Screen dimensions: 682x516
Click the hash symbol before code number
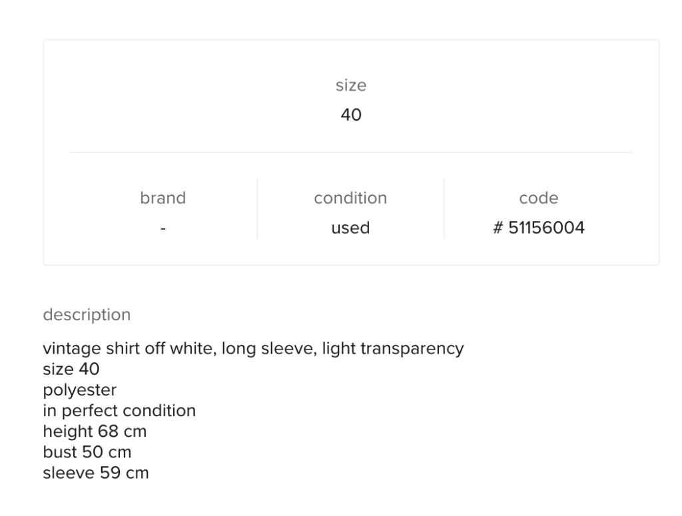497,228
